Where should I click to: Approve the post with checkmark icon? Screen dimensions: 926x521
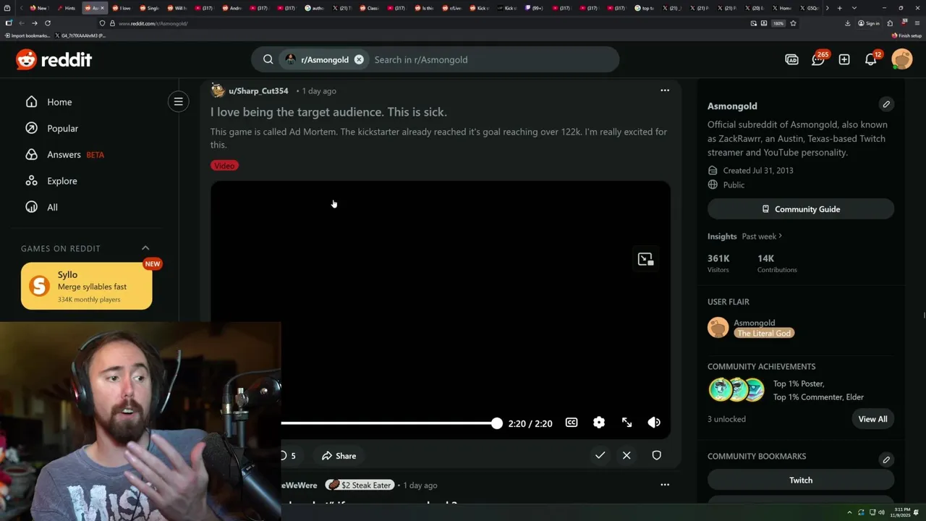(600, 455)
